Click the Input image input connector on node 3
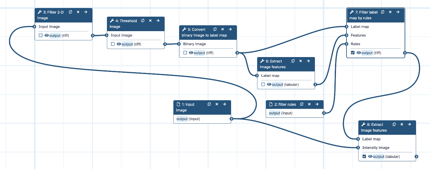430x169 pixels. point(34,27)
